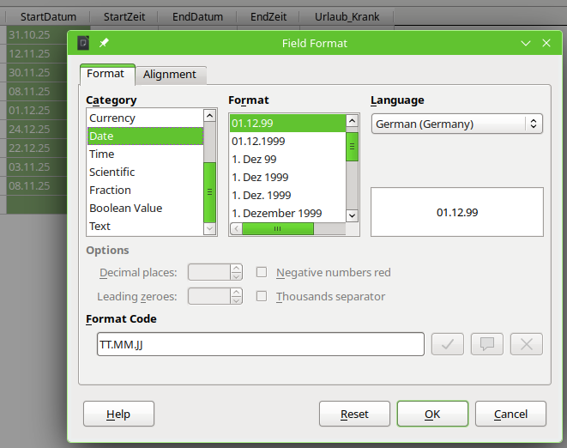This screenshot has width=567, height=448.
Task: Click the Format Code text field
Action: click(261, 344)
